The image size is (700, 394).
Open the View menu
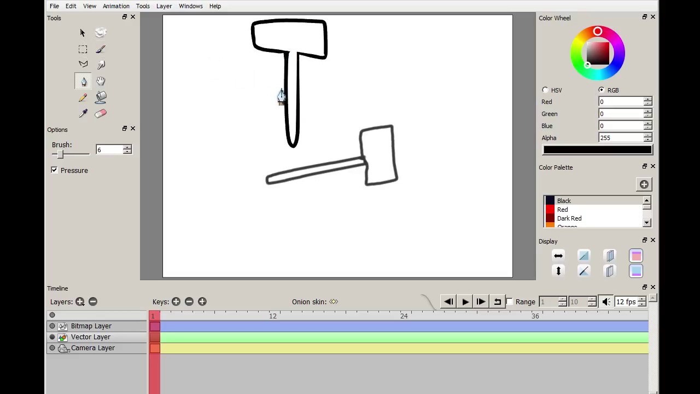coord(90,6)
